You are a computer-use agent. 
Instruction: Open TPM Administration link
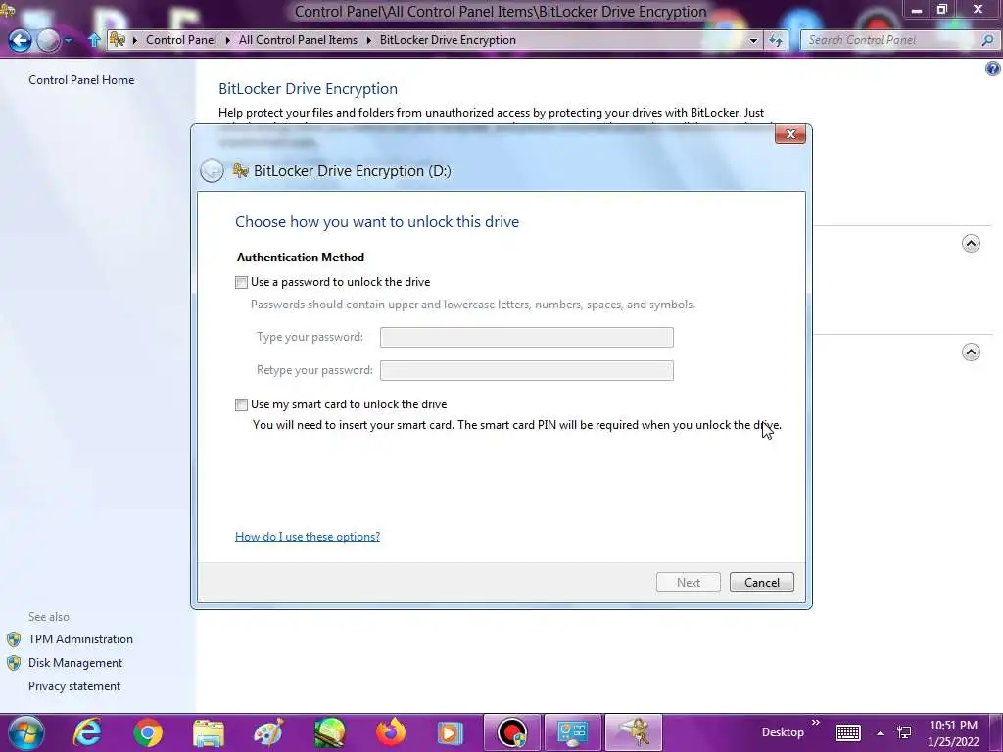pos(80,639)
